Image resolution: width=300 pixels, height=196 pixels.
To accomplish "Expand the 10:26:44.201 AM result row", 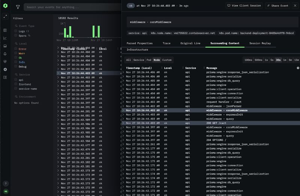I will coord(58,111).
